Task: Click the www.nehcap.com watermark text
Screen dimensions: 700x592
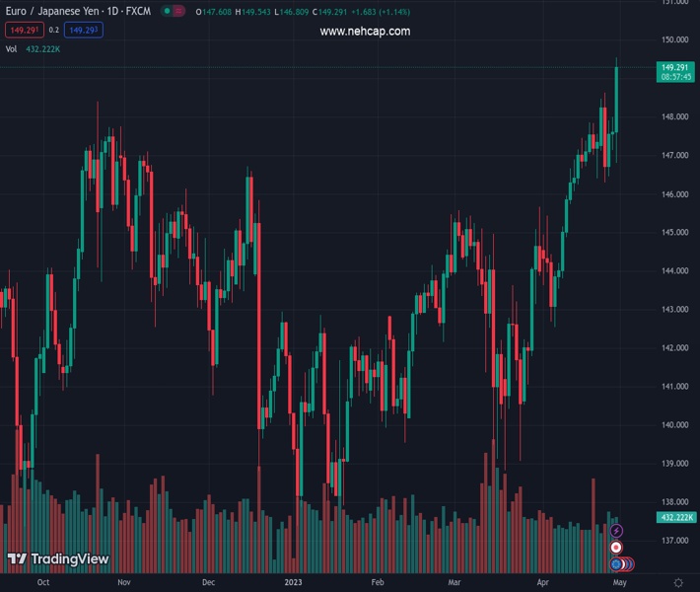Action: coord(365,32)
